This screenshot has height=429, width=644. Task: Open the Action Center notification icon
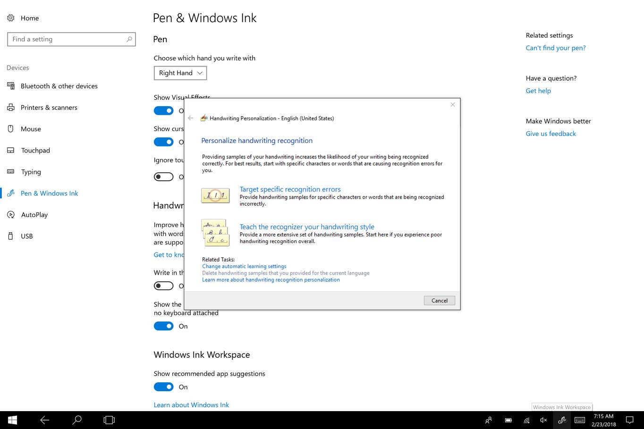pos(629,420)
